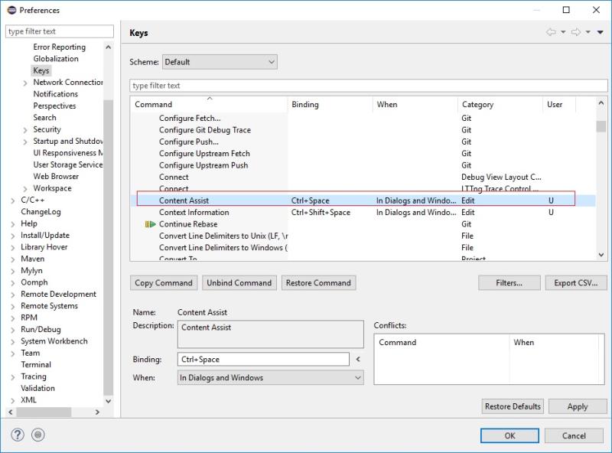Click the commands filter text field

[x=369, y=86]
